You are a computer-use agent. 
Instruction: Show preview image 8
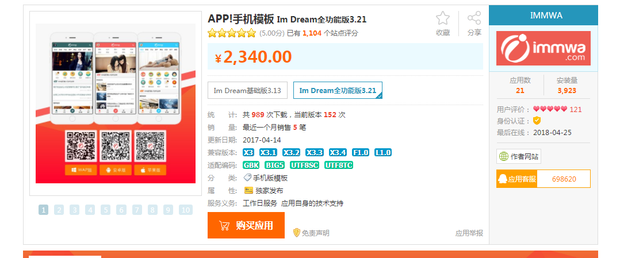(152, 210)
